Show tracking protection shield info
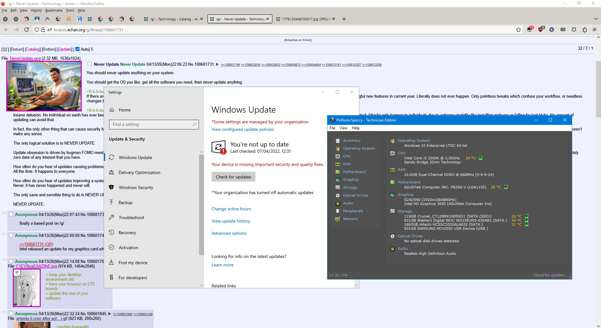This screenshot has height=328, width=601. tap(37, 30)
